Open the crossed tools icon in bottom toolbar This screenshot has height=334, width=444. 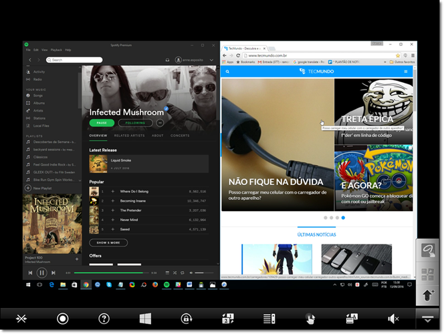coord(21,319)
